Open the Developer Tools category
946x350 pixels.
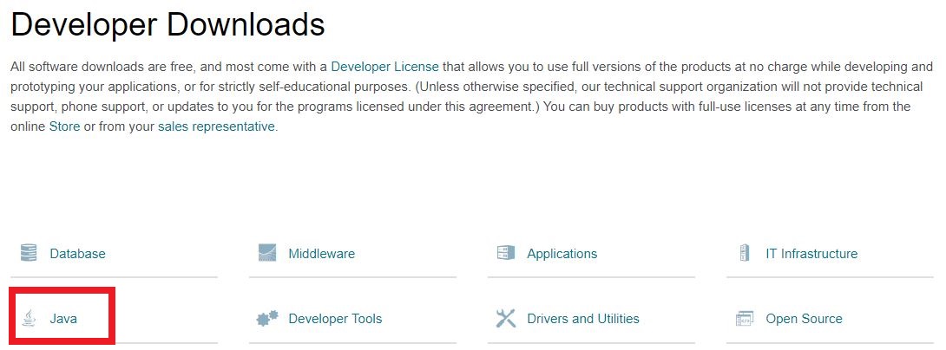coord(335,319)
